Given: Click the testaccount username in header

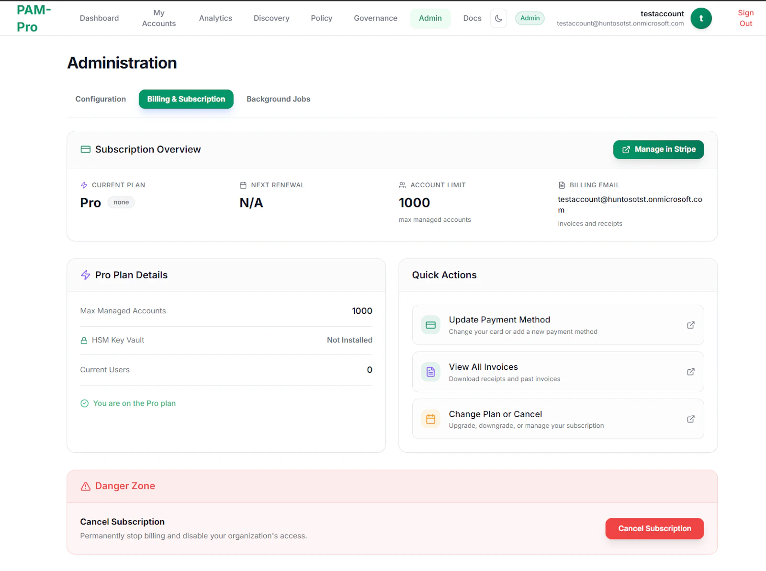Looking at the screenshot, I should click(662, 13).
